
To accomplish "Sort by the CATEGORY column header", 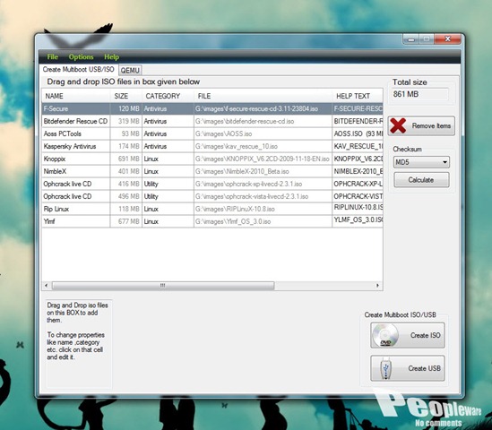I will [x=168, y=96].
